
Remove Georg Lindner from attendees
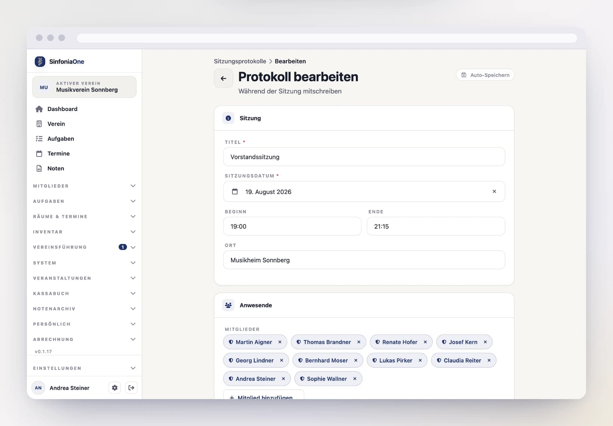click(x=281, y=360)
